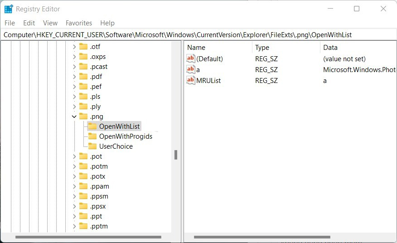397x243 pixels.
Task: Click the string icon of value a
Action: [x=191, y=69]
